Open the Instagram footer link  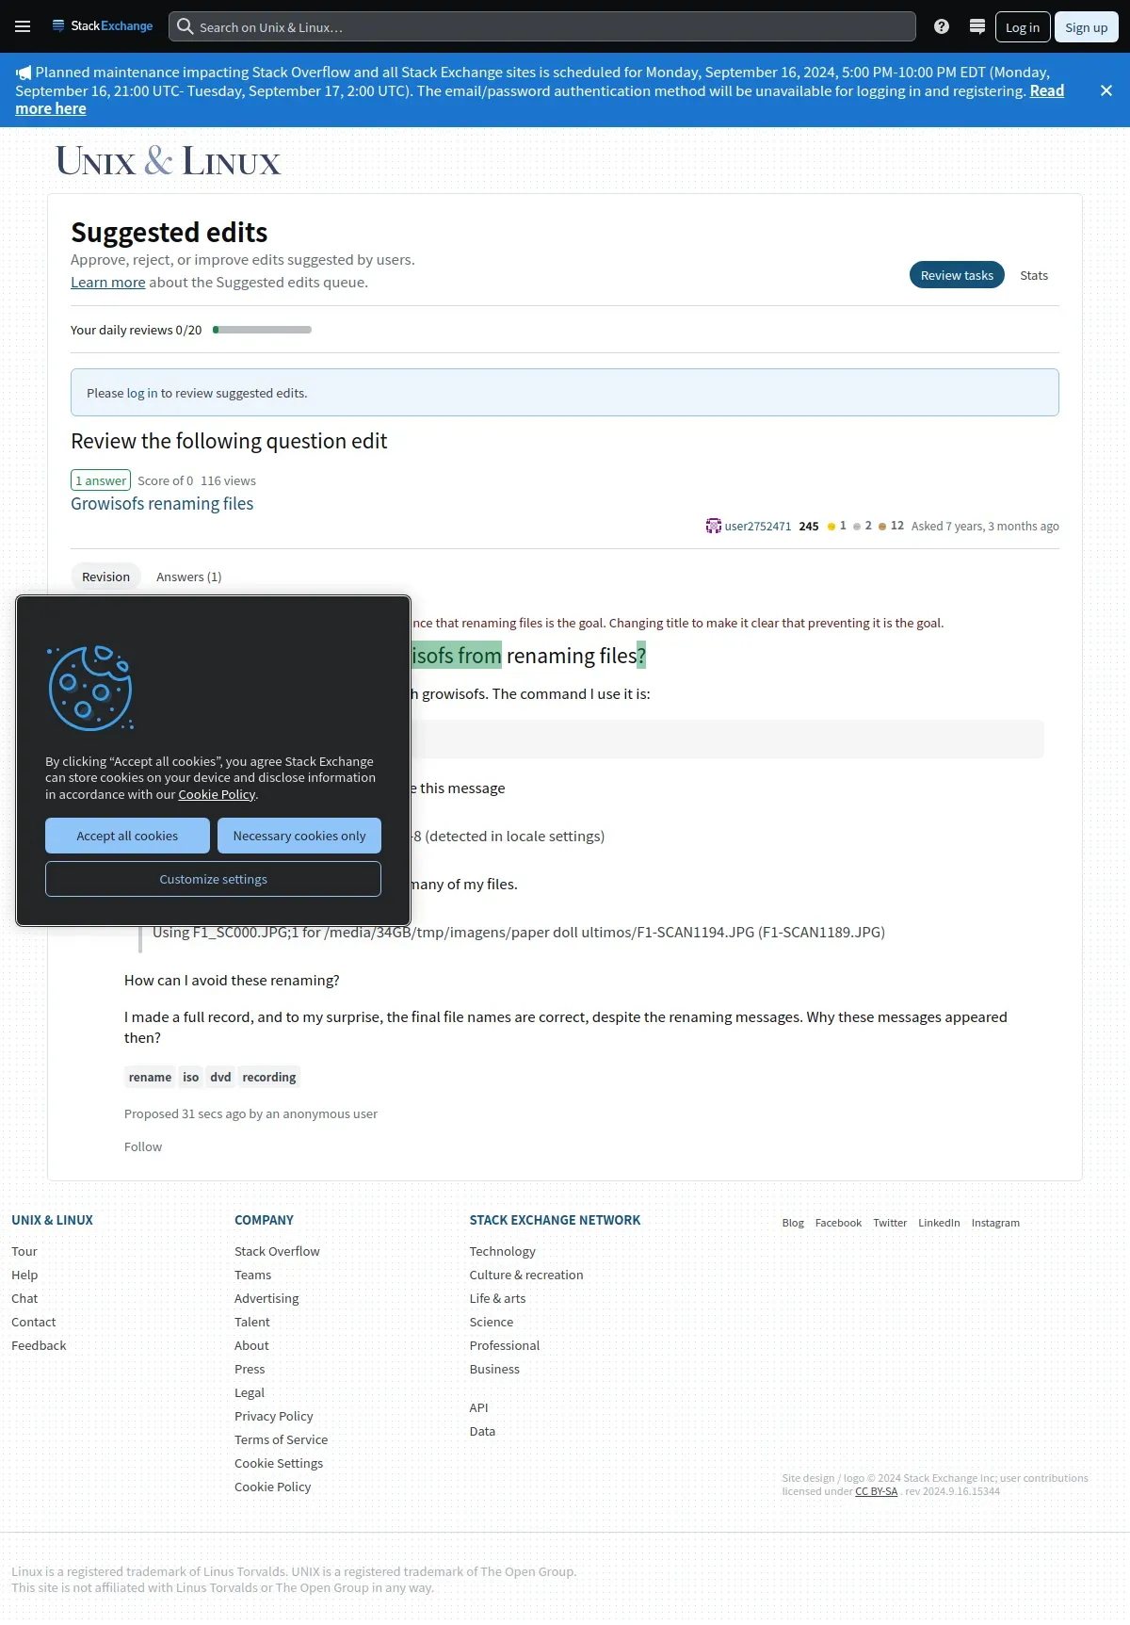[995, 1223]
